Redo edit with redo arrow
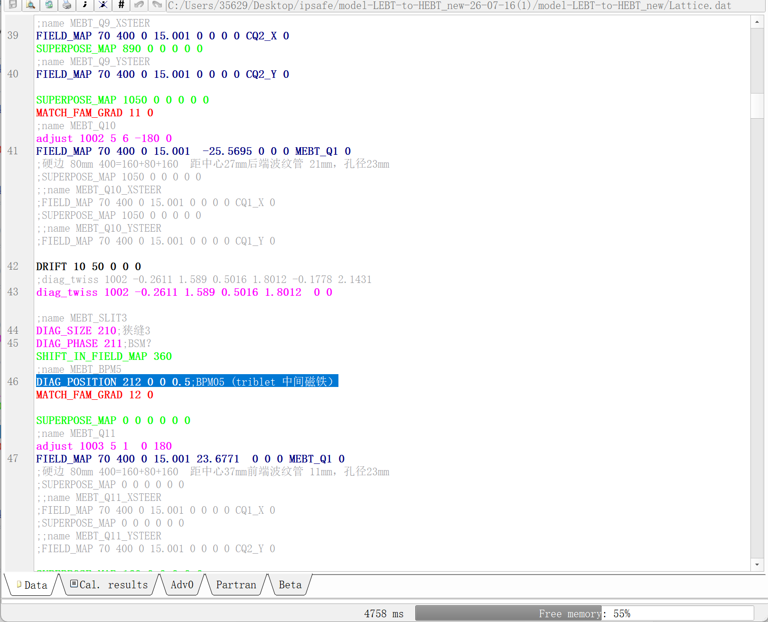 157,5
